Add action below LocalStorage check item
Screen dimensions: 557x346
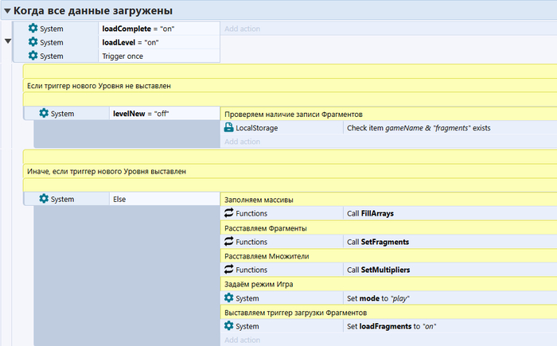point(242,142)
